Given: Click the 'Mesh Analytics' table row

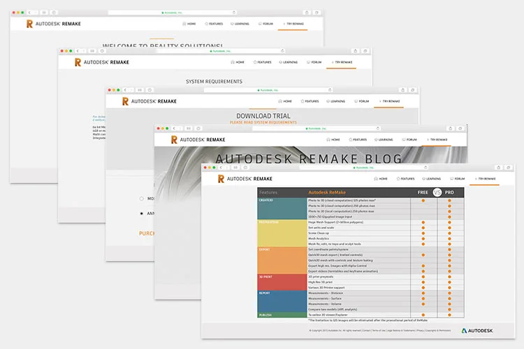Looking at the screenshot, I should (x=386, y=239).
